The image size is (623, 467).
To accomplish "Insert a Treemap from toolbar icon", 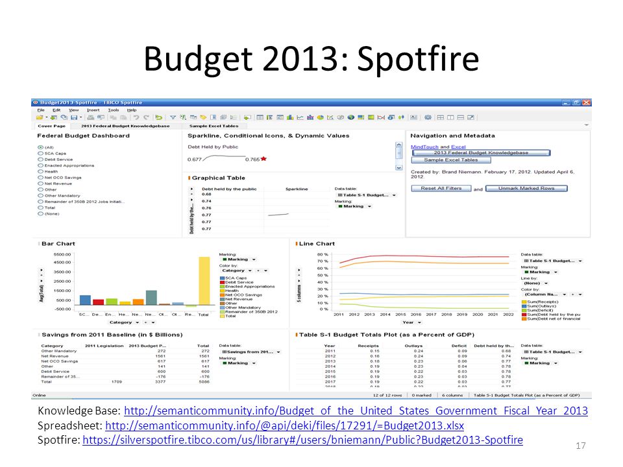I will pyautogui.click(x=361, y=117).
